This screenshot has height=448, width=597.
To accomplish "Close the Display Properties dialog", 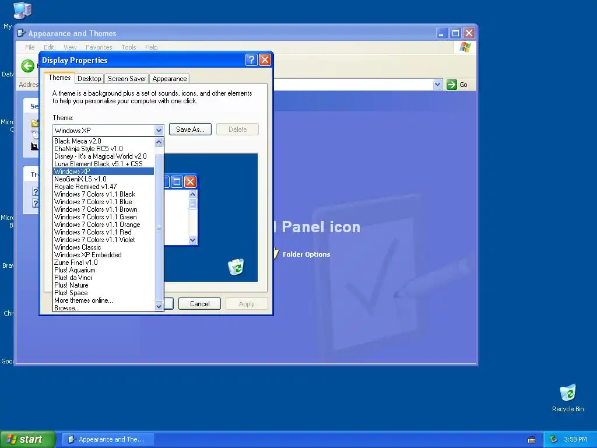I will coord(265,60).
